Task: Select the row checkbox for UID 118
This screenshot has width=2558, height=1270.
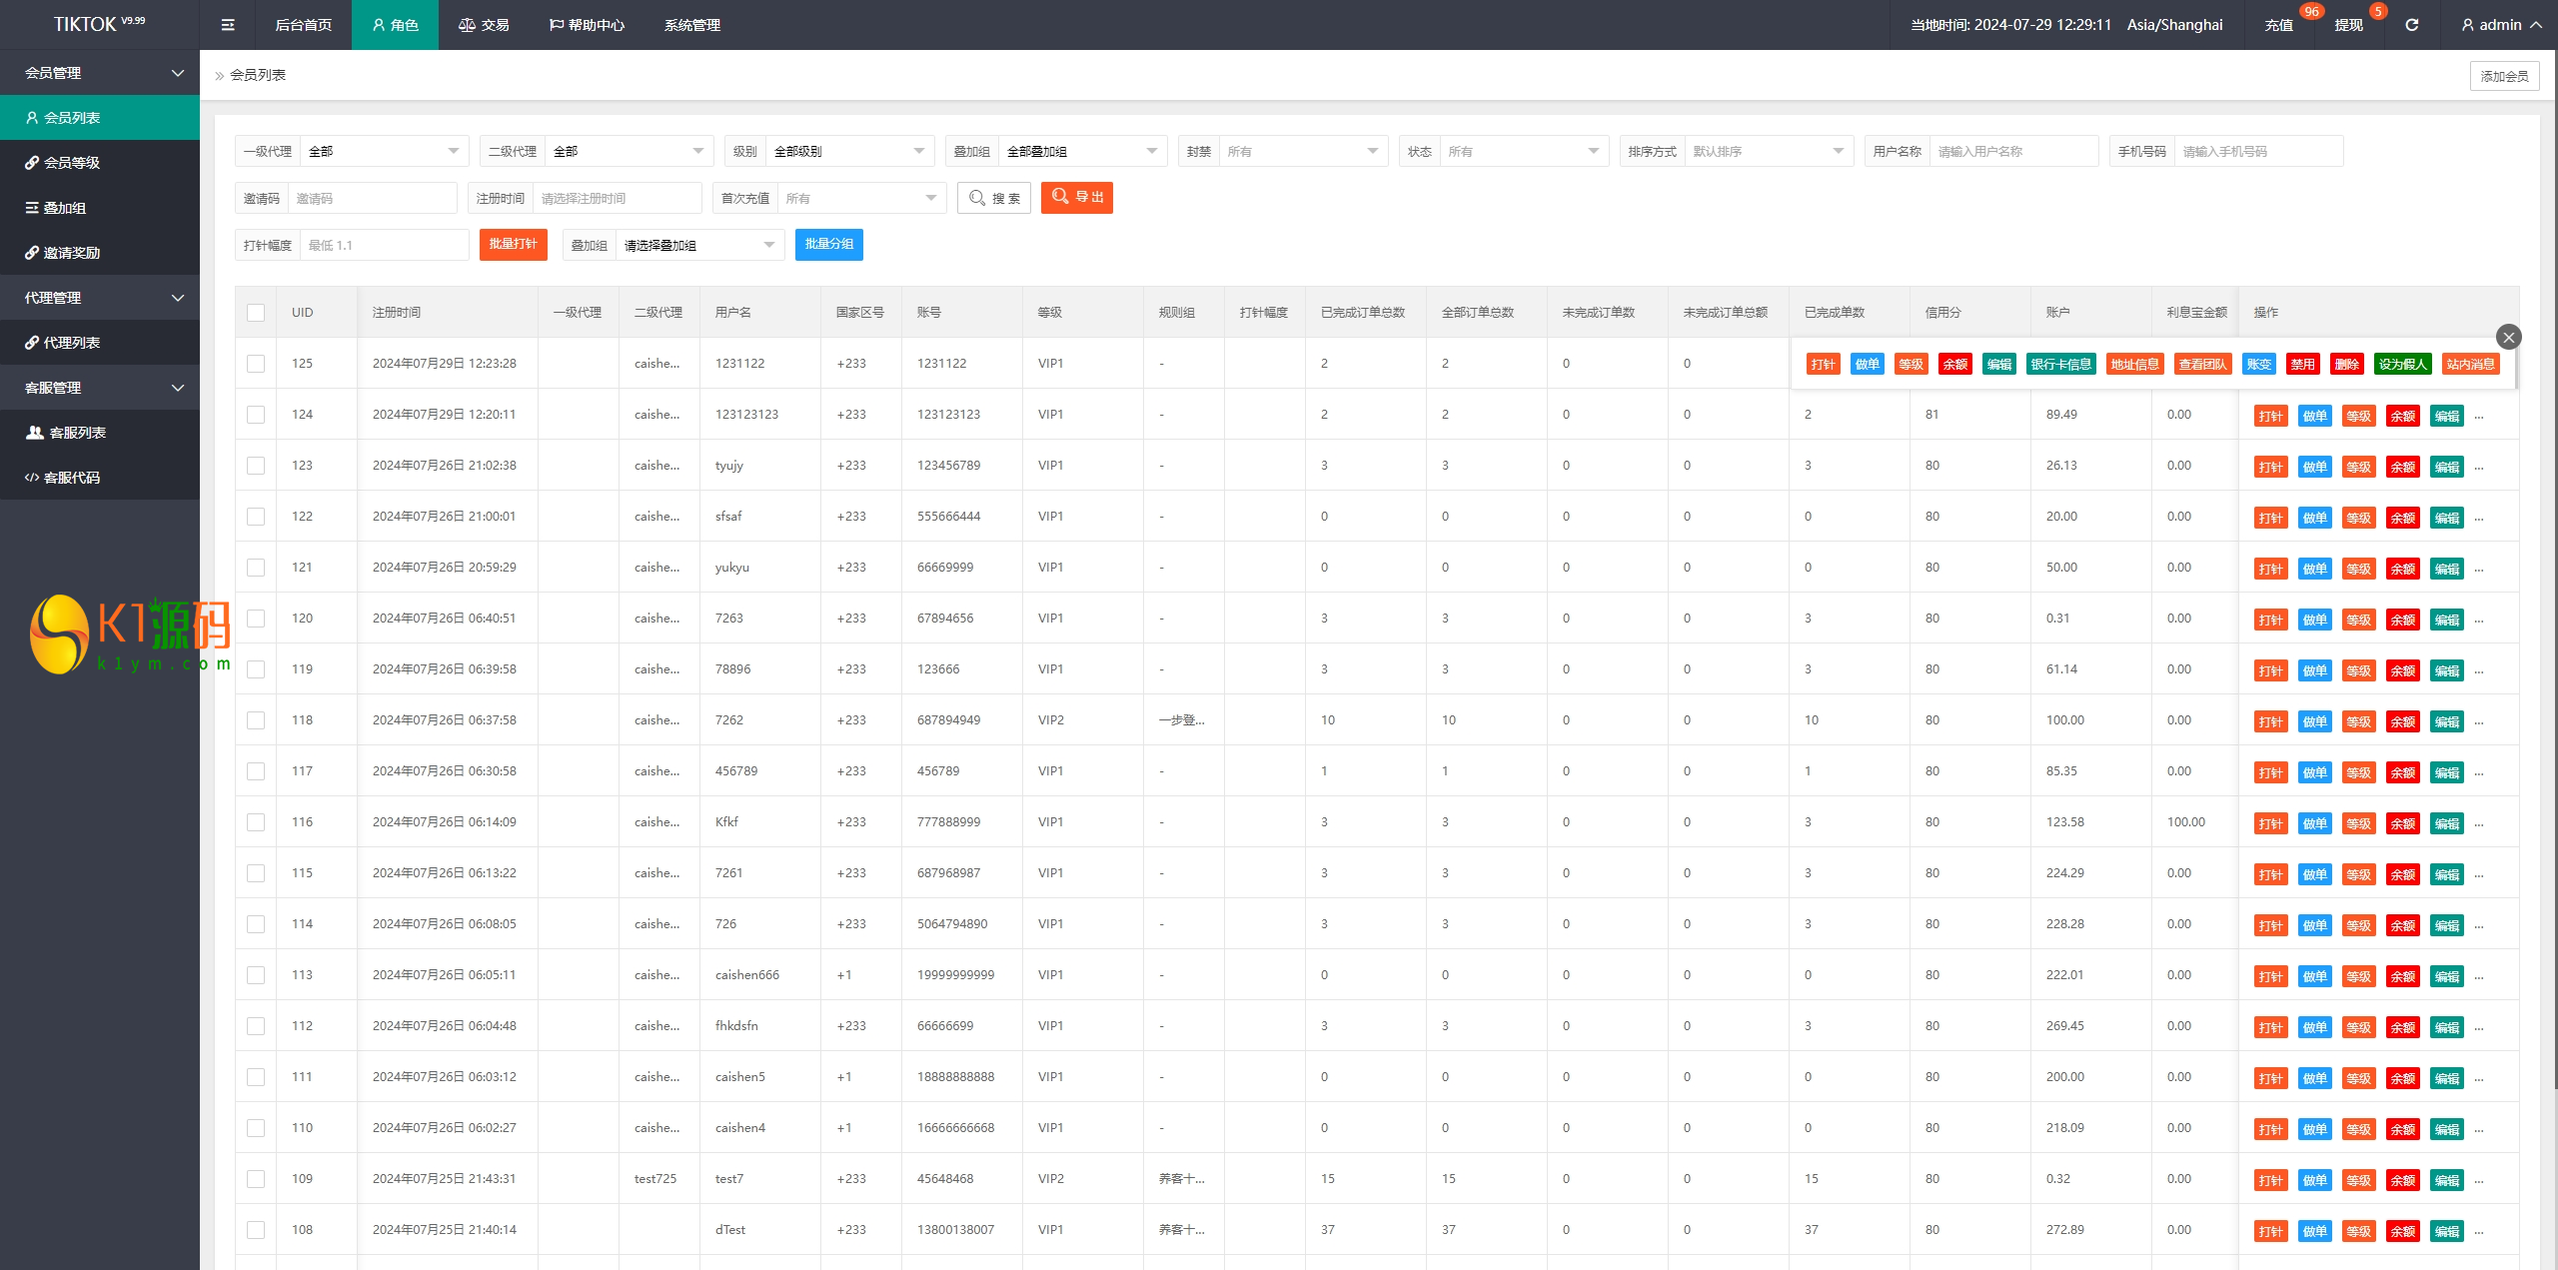Action: (x=256, y=720)
